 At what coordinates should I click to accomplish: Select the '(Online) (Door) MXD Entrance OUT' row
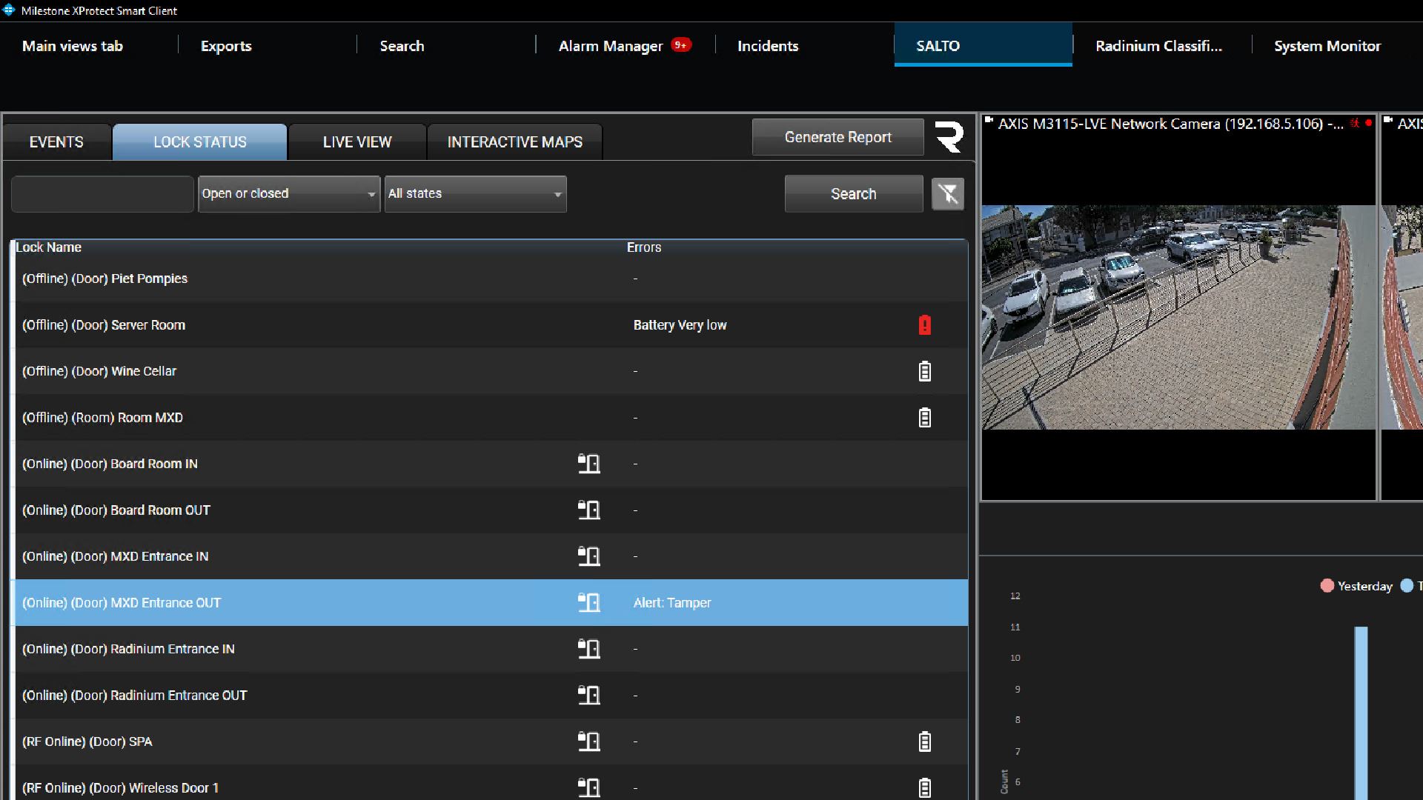(x=491, y=602)
